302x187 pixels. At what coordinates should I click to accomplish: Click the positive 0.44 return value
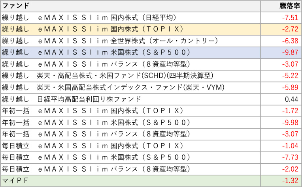[x=293, y=99]
